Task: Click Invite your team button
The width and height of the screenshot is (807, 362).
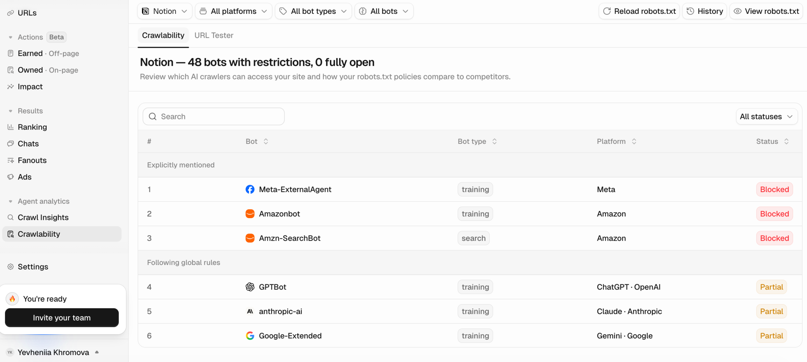Action: 62,318
